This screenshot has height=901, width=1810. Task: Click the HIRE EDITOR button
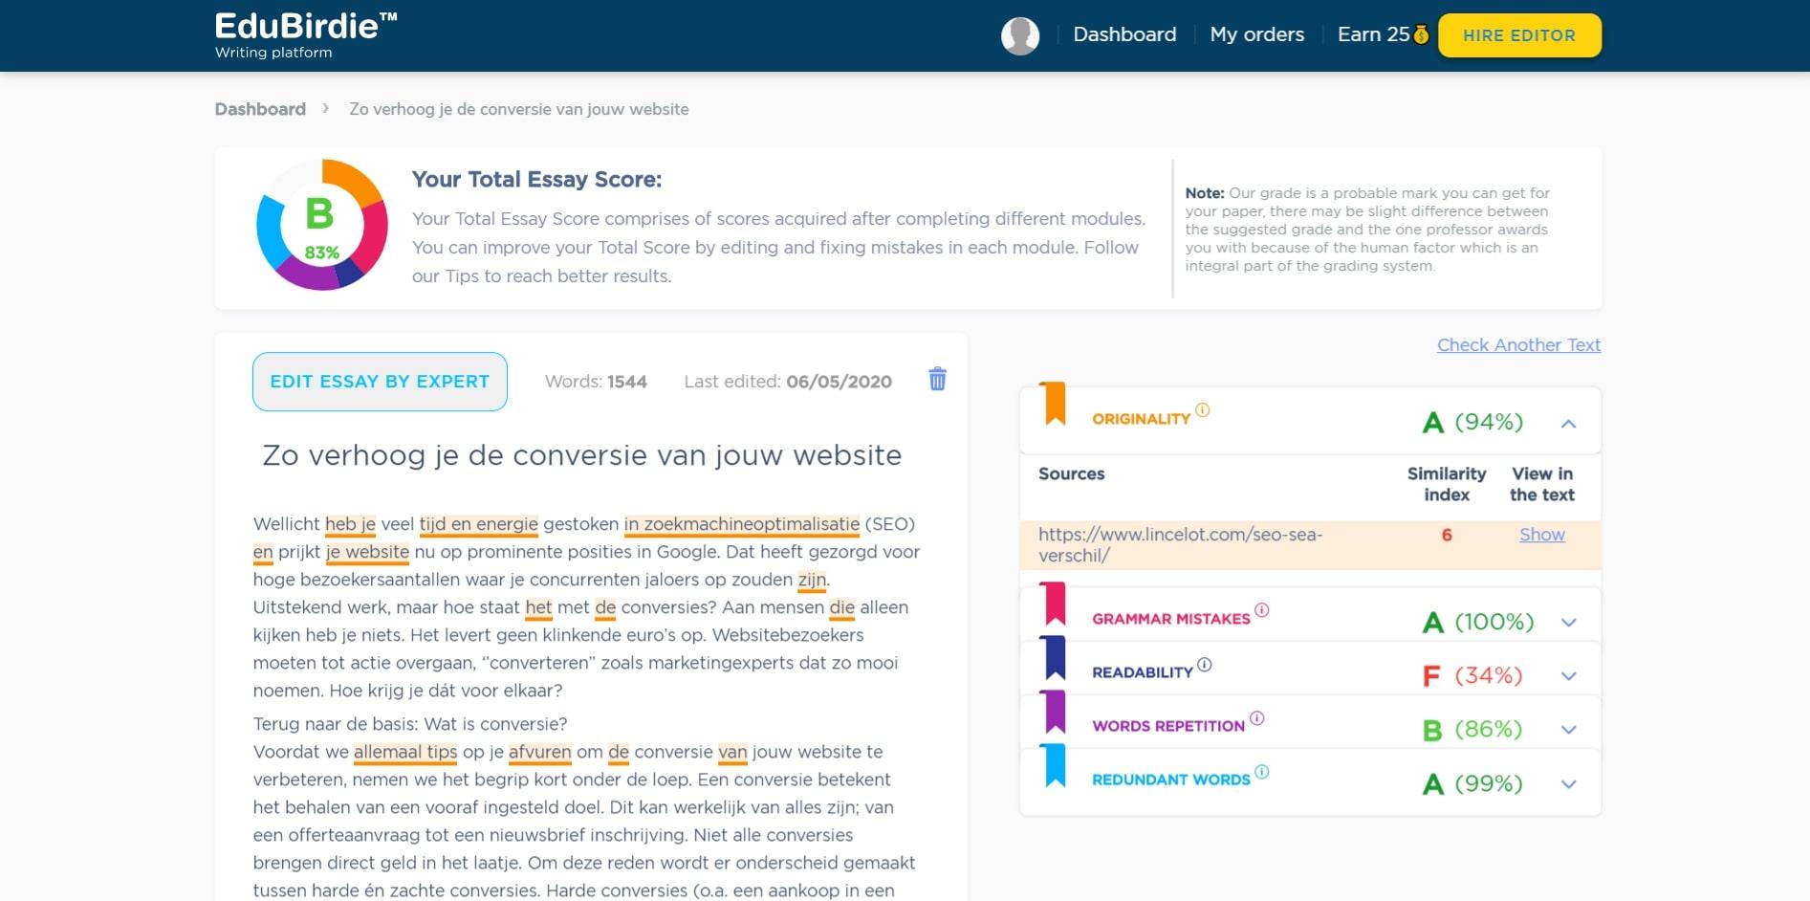coord(1519,35)
